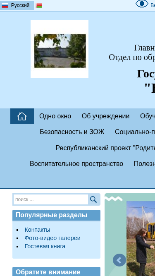Click the magnifier search button
Screen dimensions: 155x276
pos(93,199)
